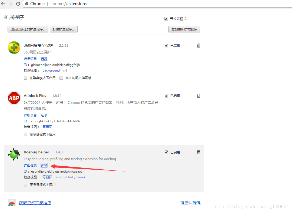Open the 选项 link of Xdebug helper
Image resolution: width=292 pixels, height=212 pixels.
[x=44, y=165]
